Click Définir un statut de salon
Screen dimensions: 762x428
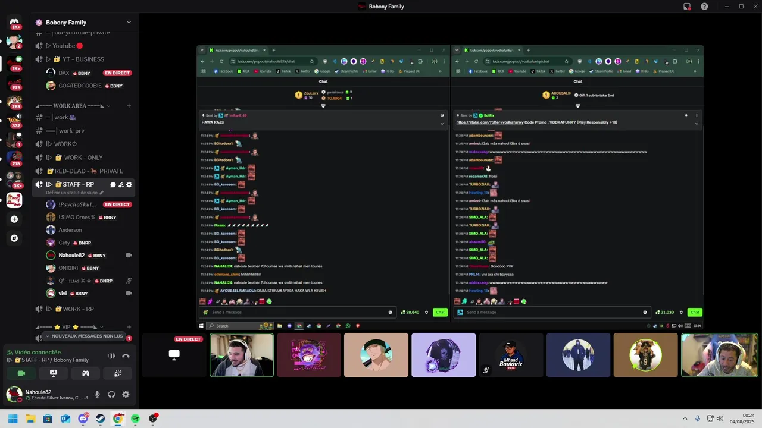(x=75, y=193)
